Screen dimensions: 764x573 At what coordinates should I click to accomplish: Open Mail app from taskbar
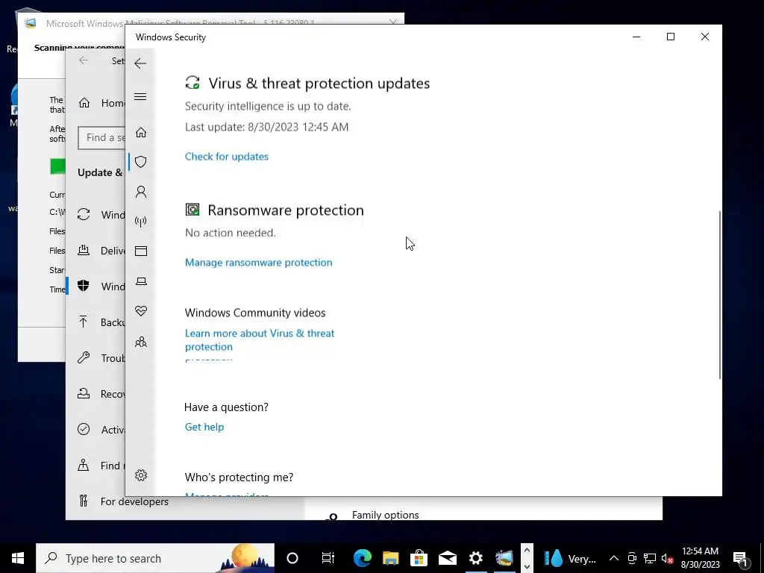coord(447,558)
